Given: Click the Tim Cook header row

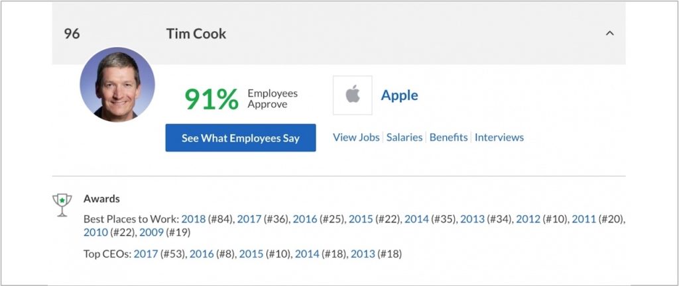Looking at the screenshot, I should [332, 33].
